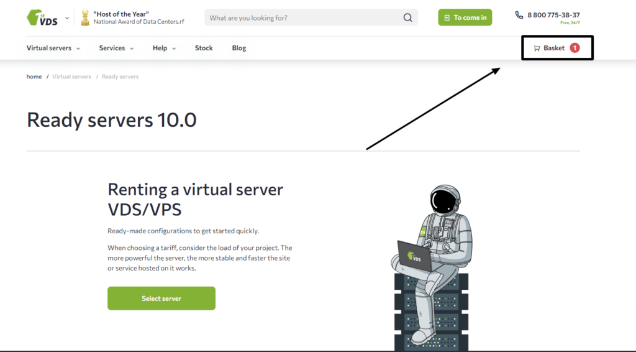This screenshot has width=636, height=352.
Task: Click the magnifying glass search icon
Action: (x=407, y=17)
